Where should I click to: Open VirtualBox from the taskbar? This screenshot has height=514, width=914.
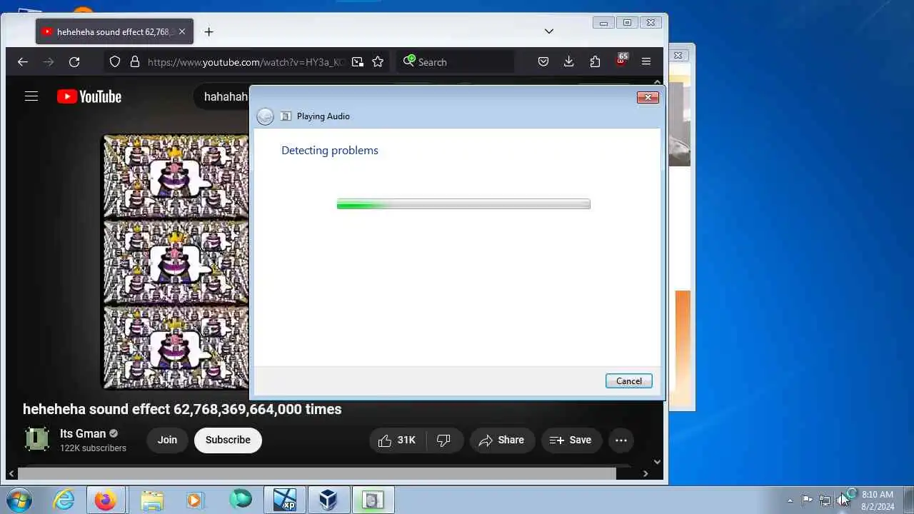click(x=328, y=500)
